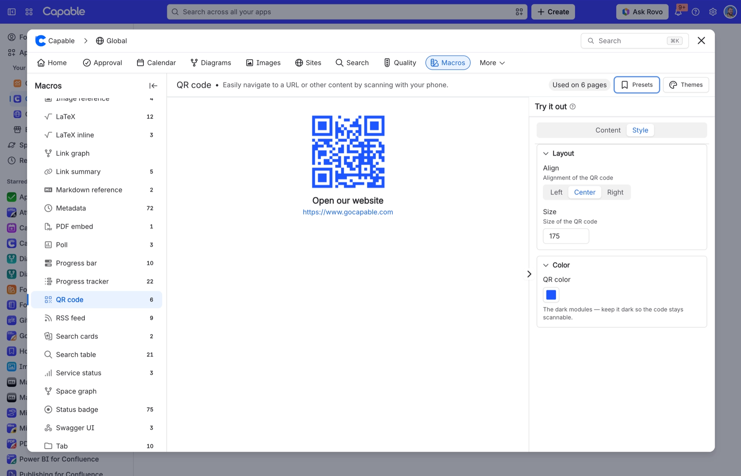Click the Create button
Screen dimensions: 741x476
coord(553,12)
